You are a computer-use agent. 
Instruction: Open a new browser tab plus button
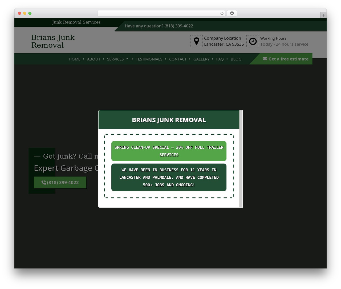[323, 15]
